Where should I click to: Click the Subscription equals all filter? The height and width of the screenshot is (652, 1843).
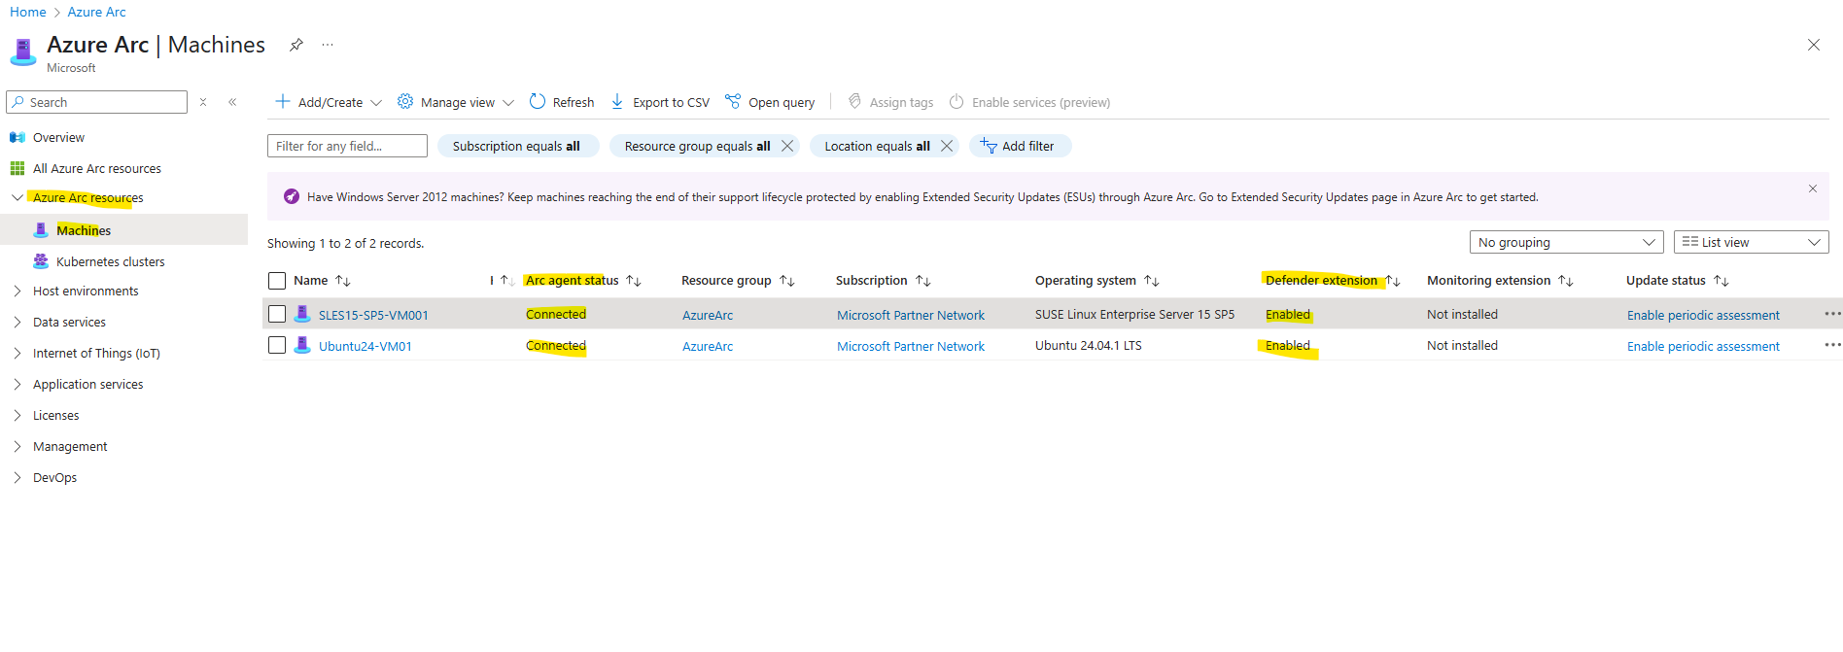(x=517, y=146)
